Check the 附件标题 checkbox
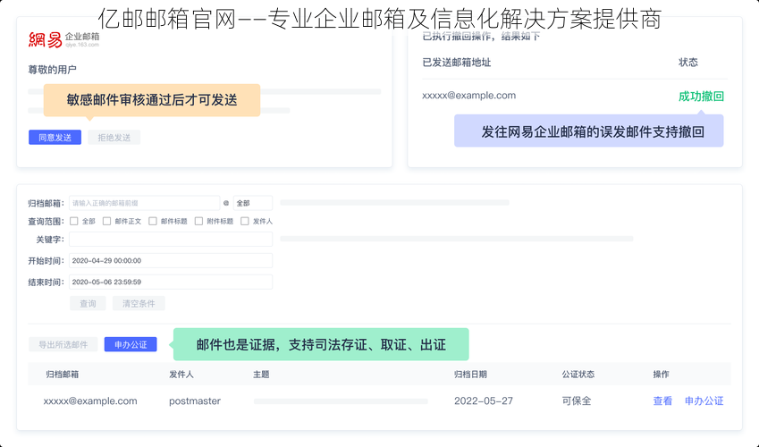 198,222
